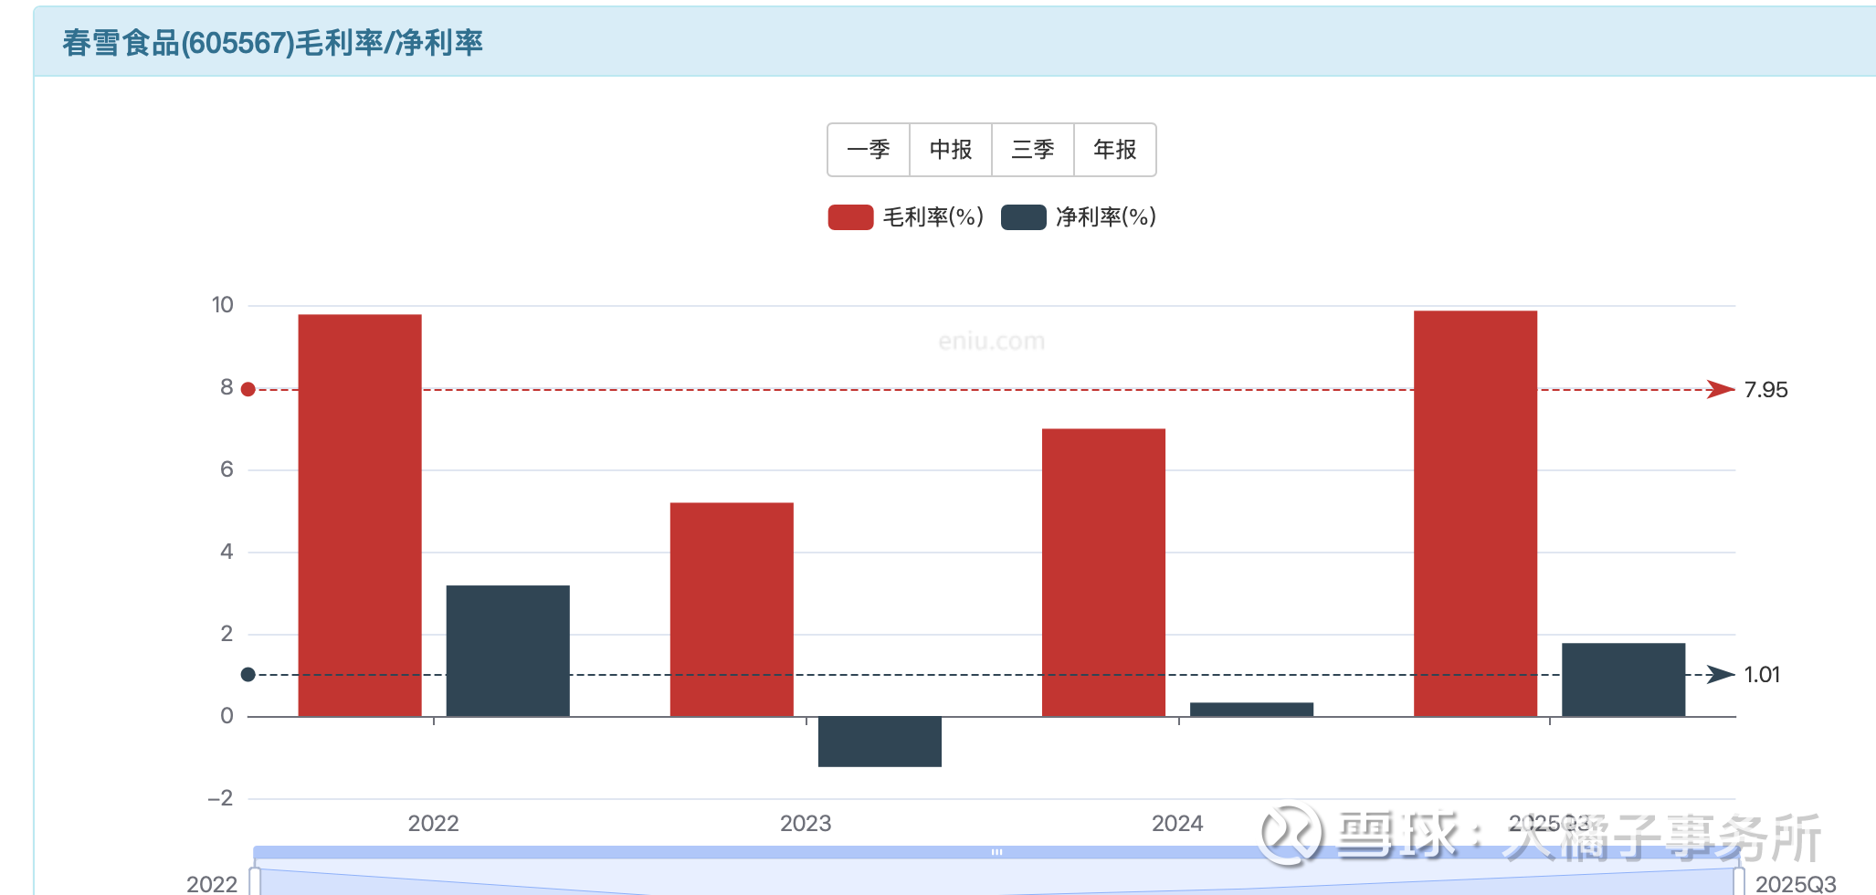Click the 2023 x-axis label

point(806,824)
